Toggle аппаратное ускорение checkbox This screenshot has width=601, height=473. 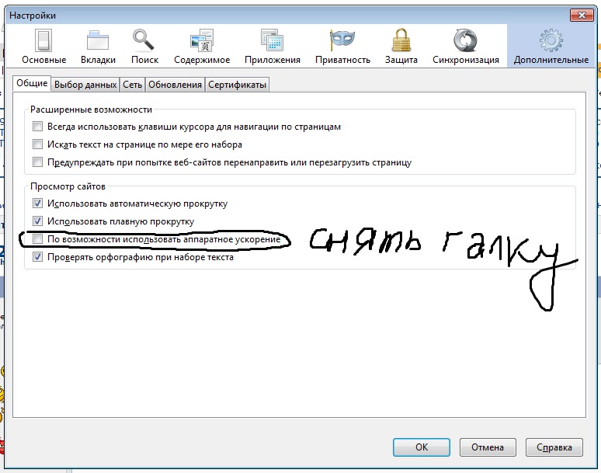click(x=37, y=239)
